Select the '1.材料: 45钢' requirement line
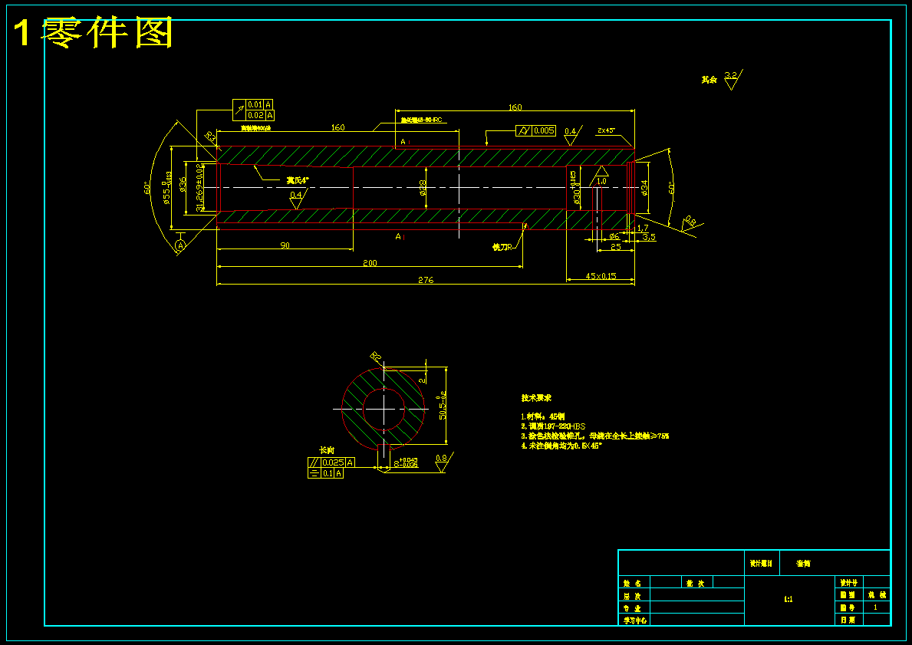This screenshot has height=645, width=912. [x=542, y=417]
